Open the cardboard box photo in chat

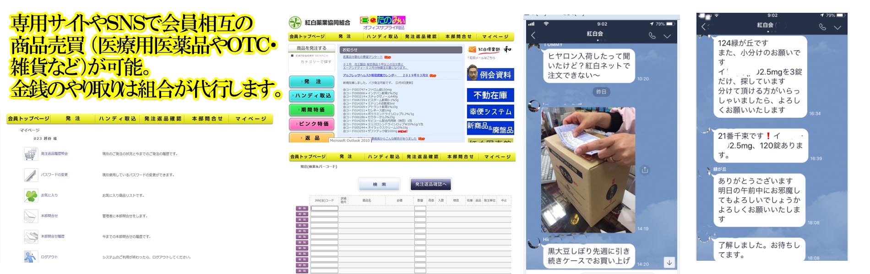(x=588, y=170)
